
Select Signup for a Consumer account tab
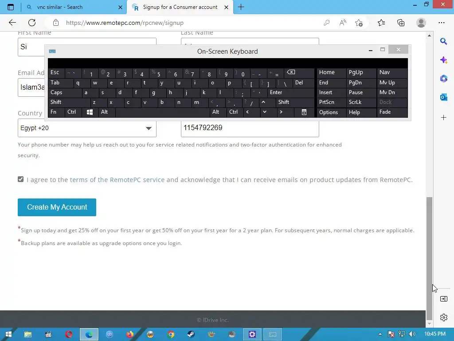tap(180, 7)
